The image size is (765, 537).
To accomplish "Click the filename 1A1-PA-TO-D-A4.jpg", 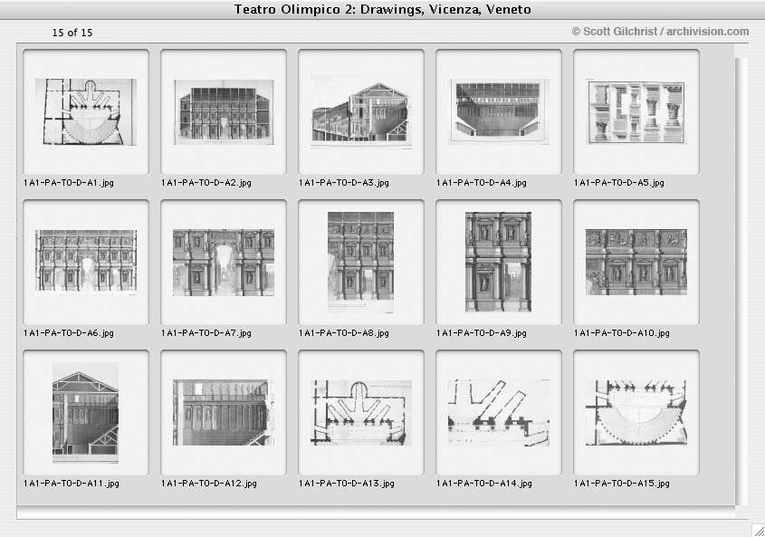I will (482, 183).
